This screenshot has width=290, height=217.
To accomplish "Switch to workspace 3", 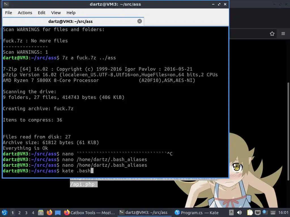I will (x=26, y=213).
